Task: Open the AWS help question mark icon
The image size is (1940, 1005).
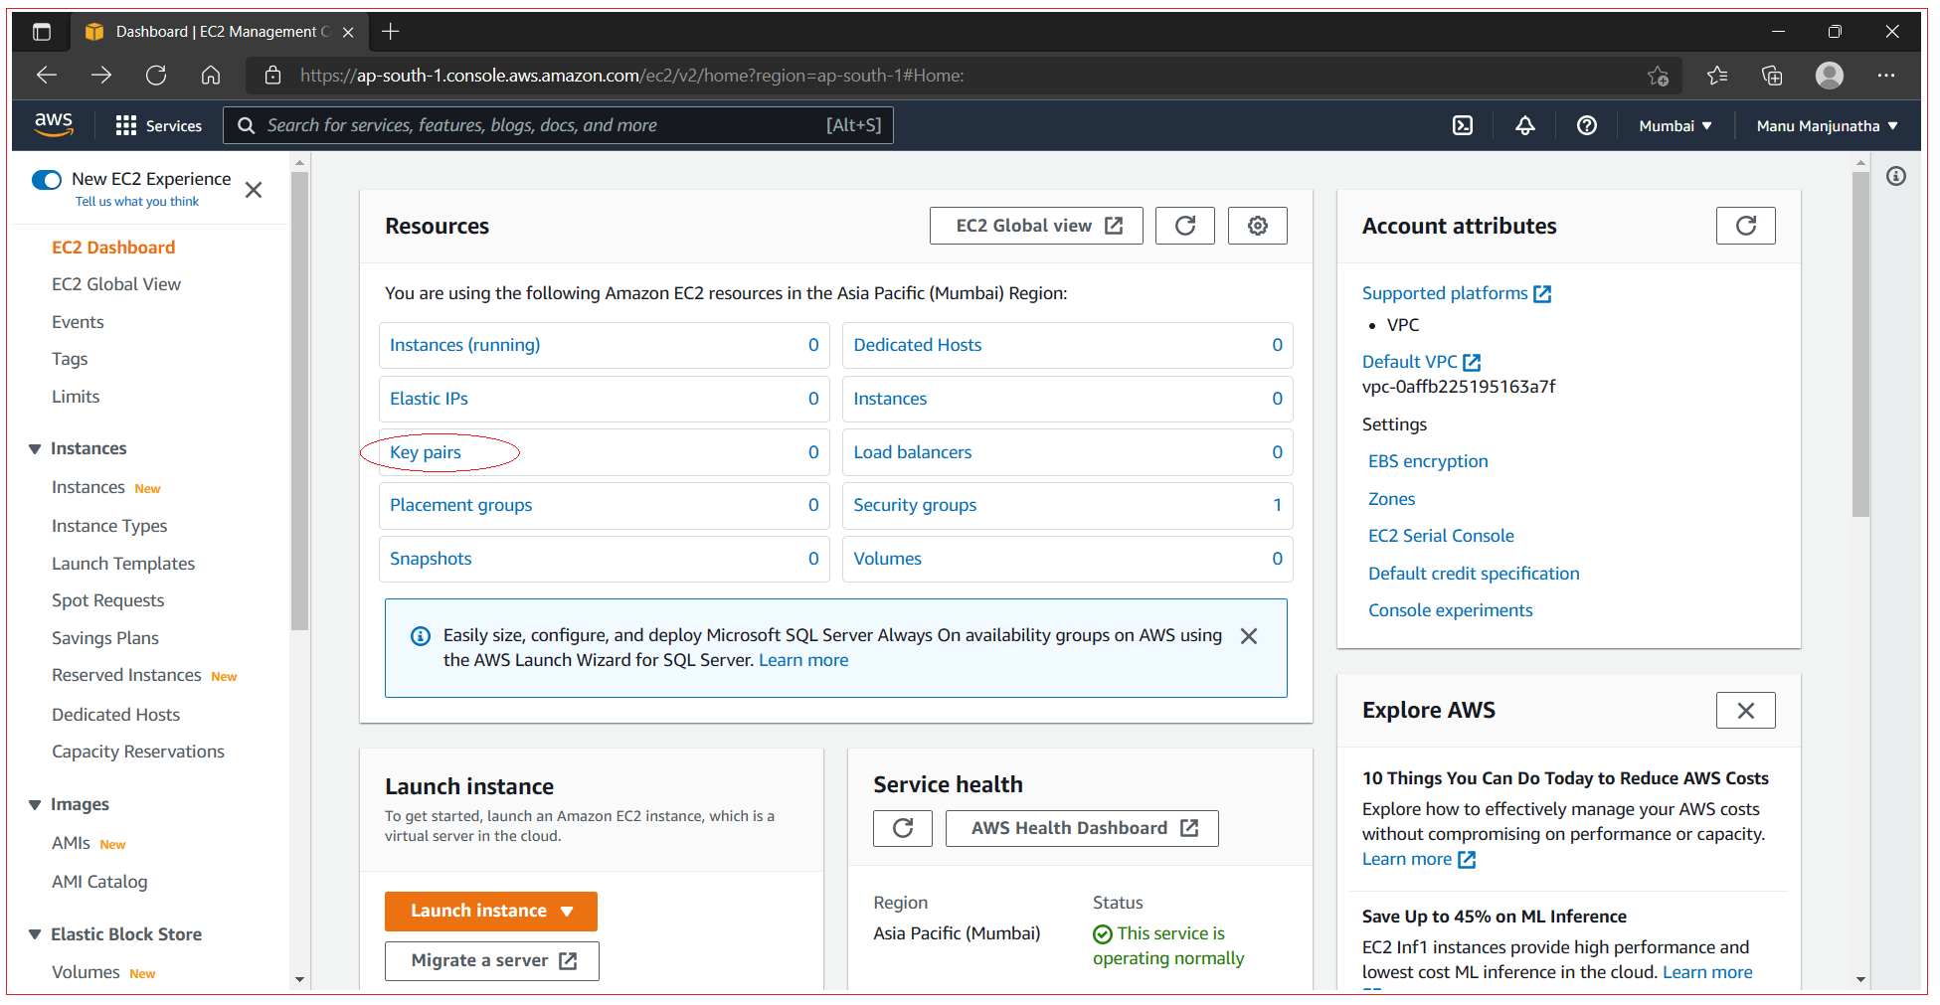Action: (x=1586, y=125)
